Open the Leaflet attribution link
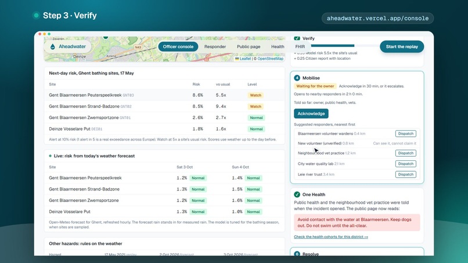This screenshot has width=468, height=263. point(245,59)
